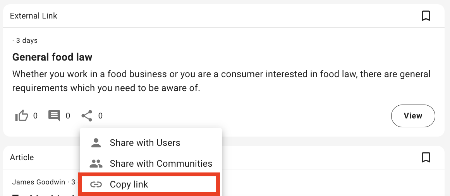Click the single person icon in share menu
This screenshot has height=196, width=450.
tap(96, 143)
